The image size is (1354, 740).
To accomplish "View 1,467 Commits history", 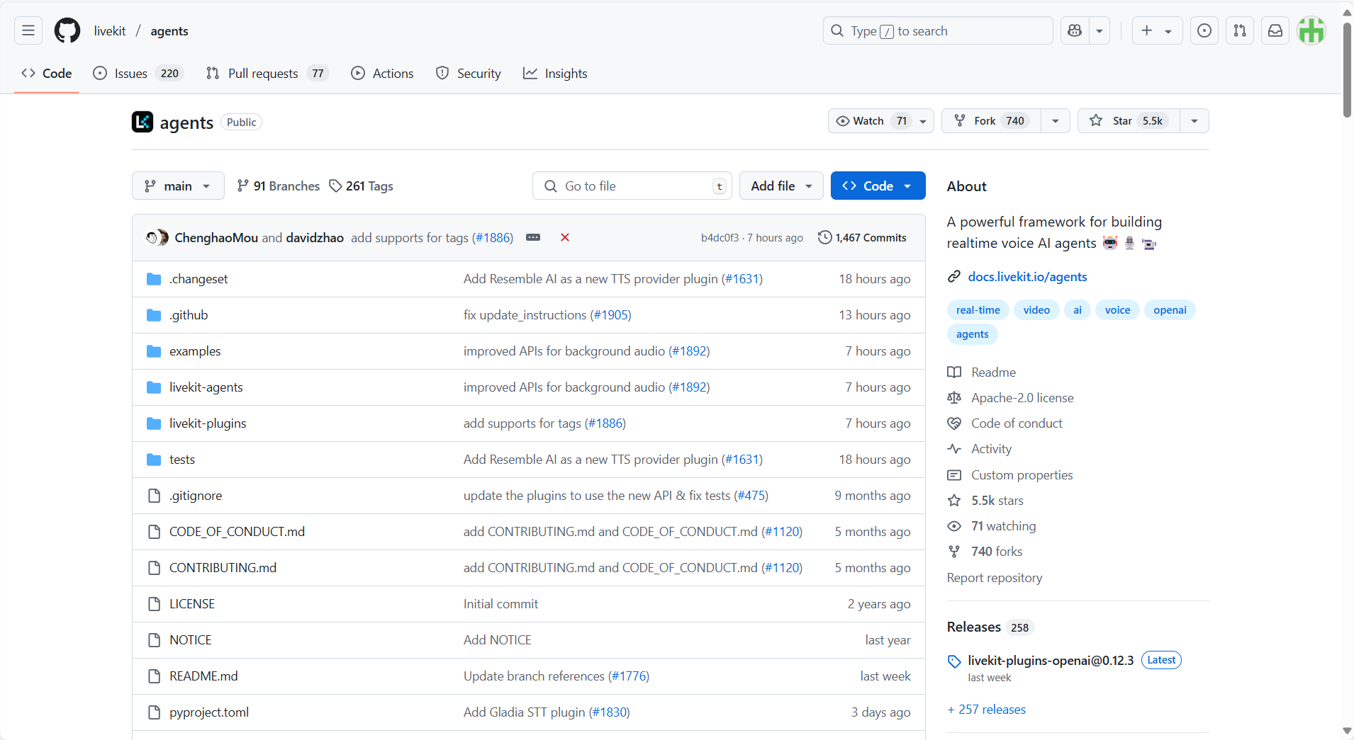I will (862, 237).
